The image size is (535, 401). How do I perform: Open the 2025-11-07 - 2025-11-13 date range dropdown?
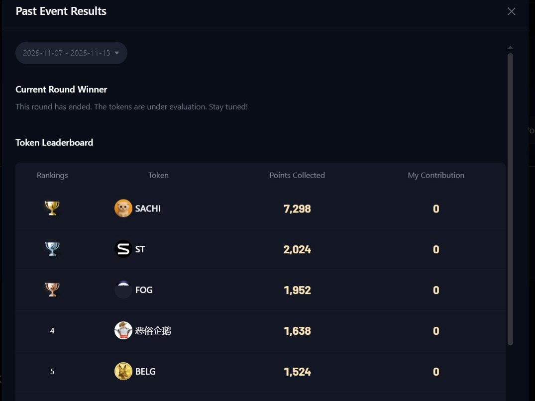67,53
